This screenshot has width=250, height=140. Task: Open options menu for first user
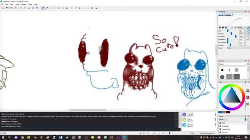coord(215,114)
